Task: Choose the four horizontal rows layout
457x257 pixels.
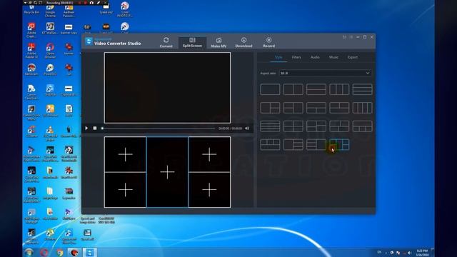Action: click(270, 126)
